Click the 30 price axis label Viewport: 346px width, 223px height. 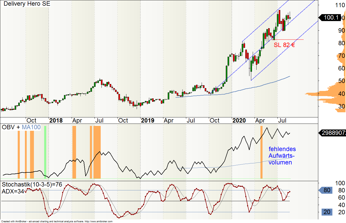(x=341, y=106)
